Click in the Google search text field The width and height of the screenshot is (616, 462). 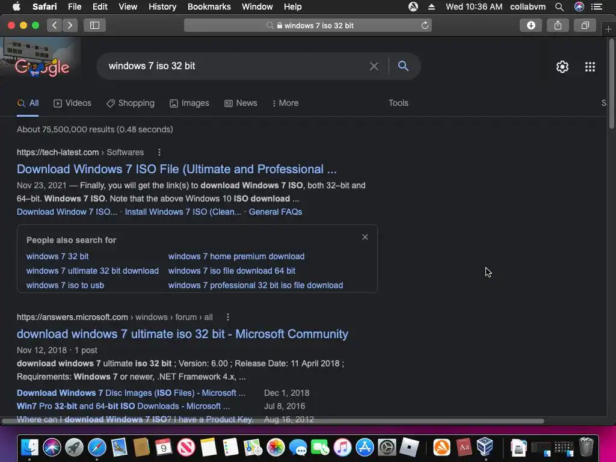coord(236,66)
